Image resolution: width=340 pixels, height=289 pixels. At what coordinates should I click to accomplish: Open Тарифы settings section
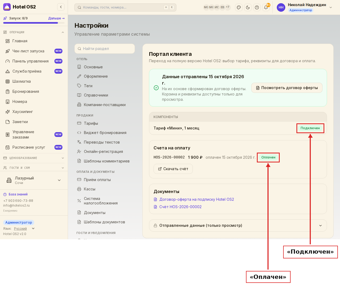coord(105,123)
